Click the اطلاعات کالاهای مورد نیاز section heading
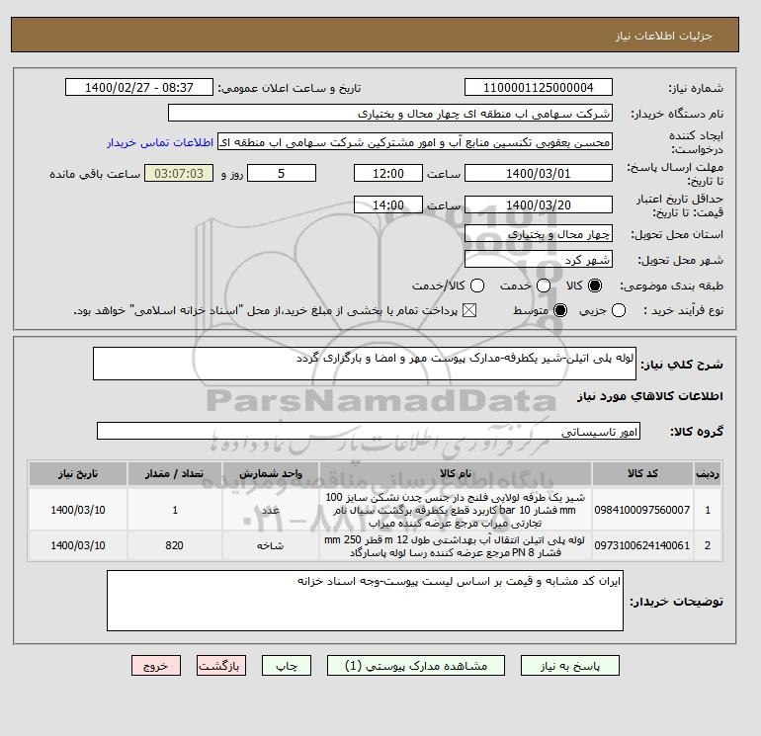The image size is (761, 736). coord(650,396)
